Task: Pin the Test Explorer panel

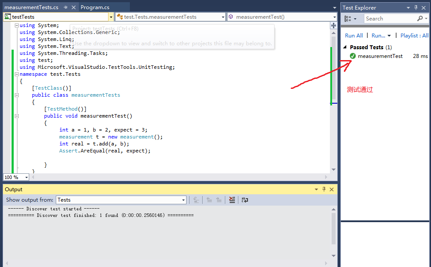Action: pyautogui.click(x=416, y=8)
